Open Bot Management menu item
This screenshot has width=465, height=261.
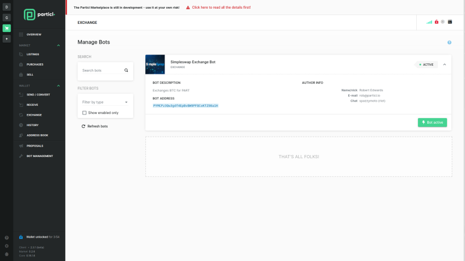39,156
